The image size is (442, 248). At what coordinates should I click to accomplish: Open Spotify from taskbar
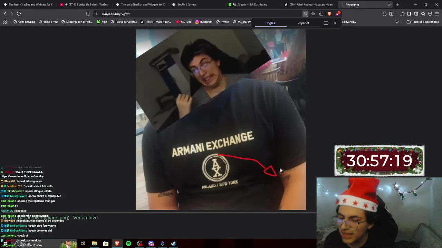pyautogui.click(x=128, y=244)
